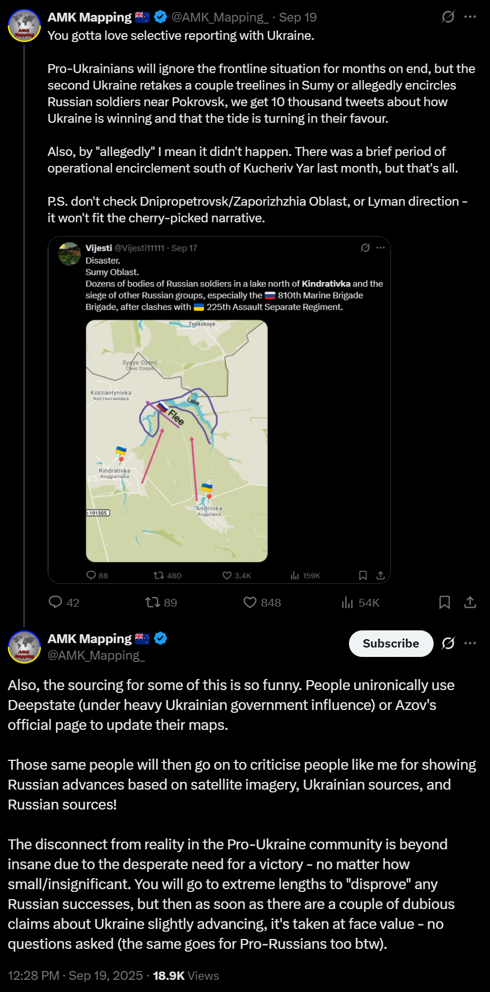
Task: Click Grok icon beside Subscribe button
Action: (x=448, y=643)
